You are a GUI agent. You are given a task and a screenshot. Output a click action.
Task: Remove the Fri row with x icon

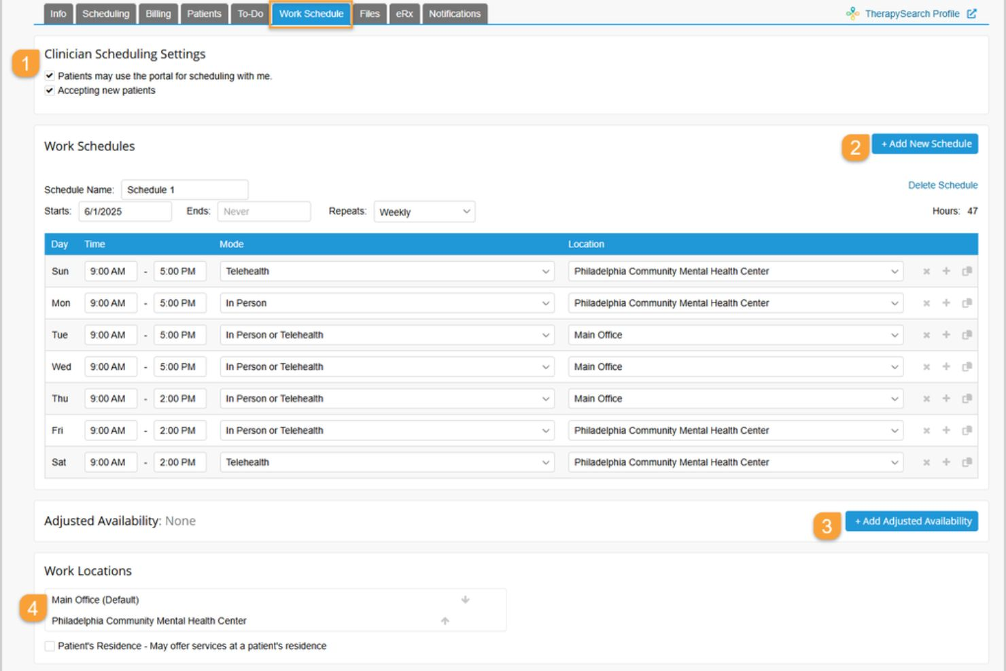[926, 430]
